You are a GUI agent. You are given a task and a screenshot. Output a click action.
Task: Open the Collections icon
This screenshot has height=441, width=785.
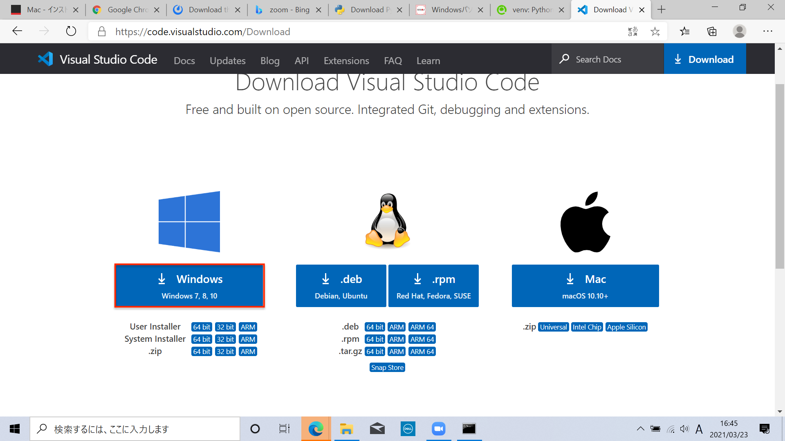click(712, 31)
